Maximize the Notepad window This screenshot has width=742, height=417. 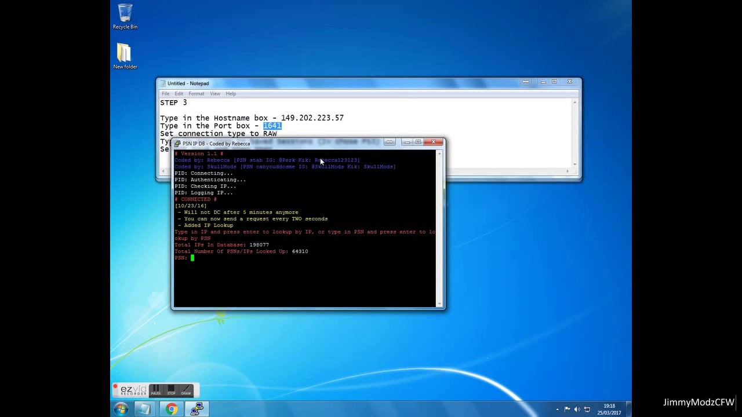[x=554, y=82]
